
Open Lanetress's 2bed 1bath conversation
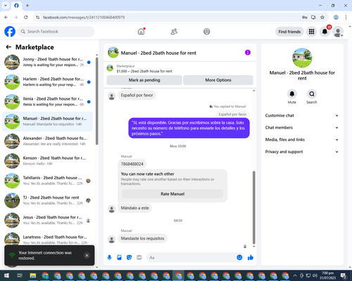[x=47, y=239]
